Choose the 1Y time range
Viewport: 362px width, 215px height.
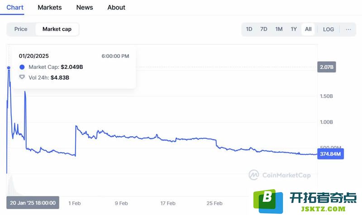coord(294,29)
